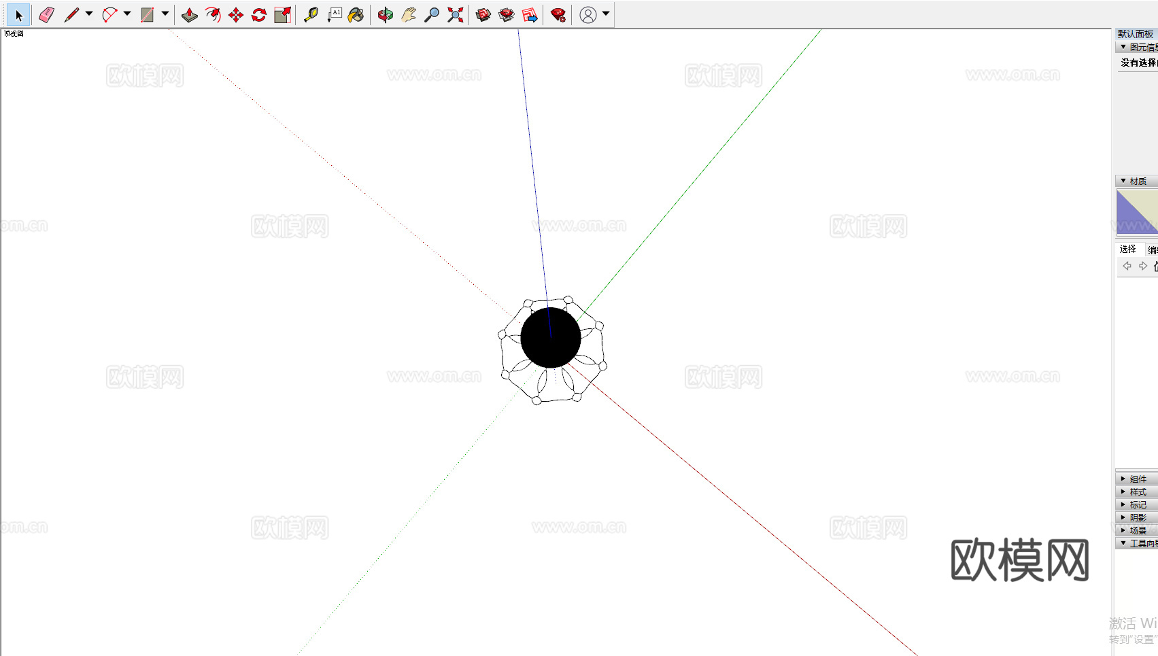Select the Rotate tool
The height and width of the screenshot is (656, 1158).
click(259, 15)
